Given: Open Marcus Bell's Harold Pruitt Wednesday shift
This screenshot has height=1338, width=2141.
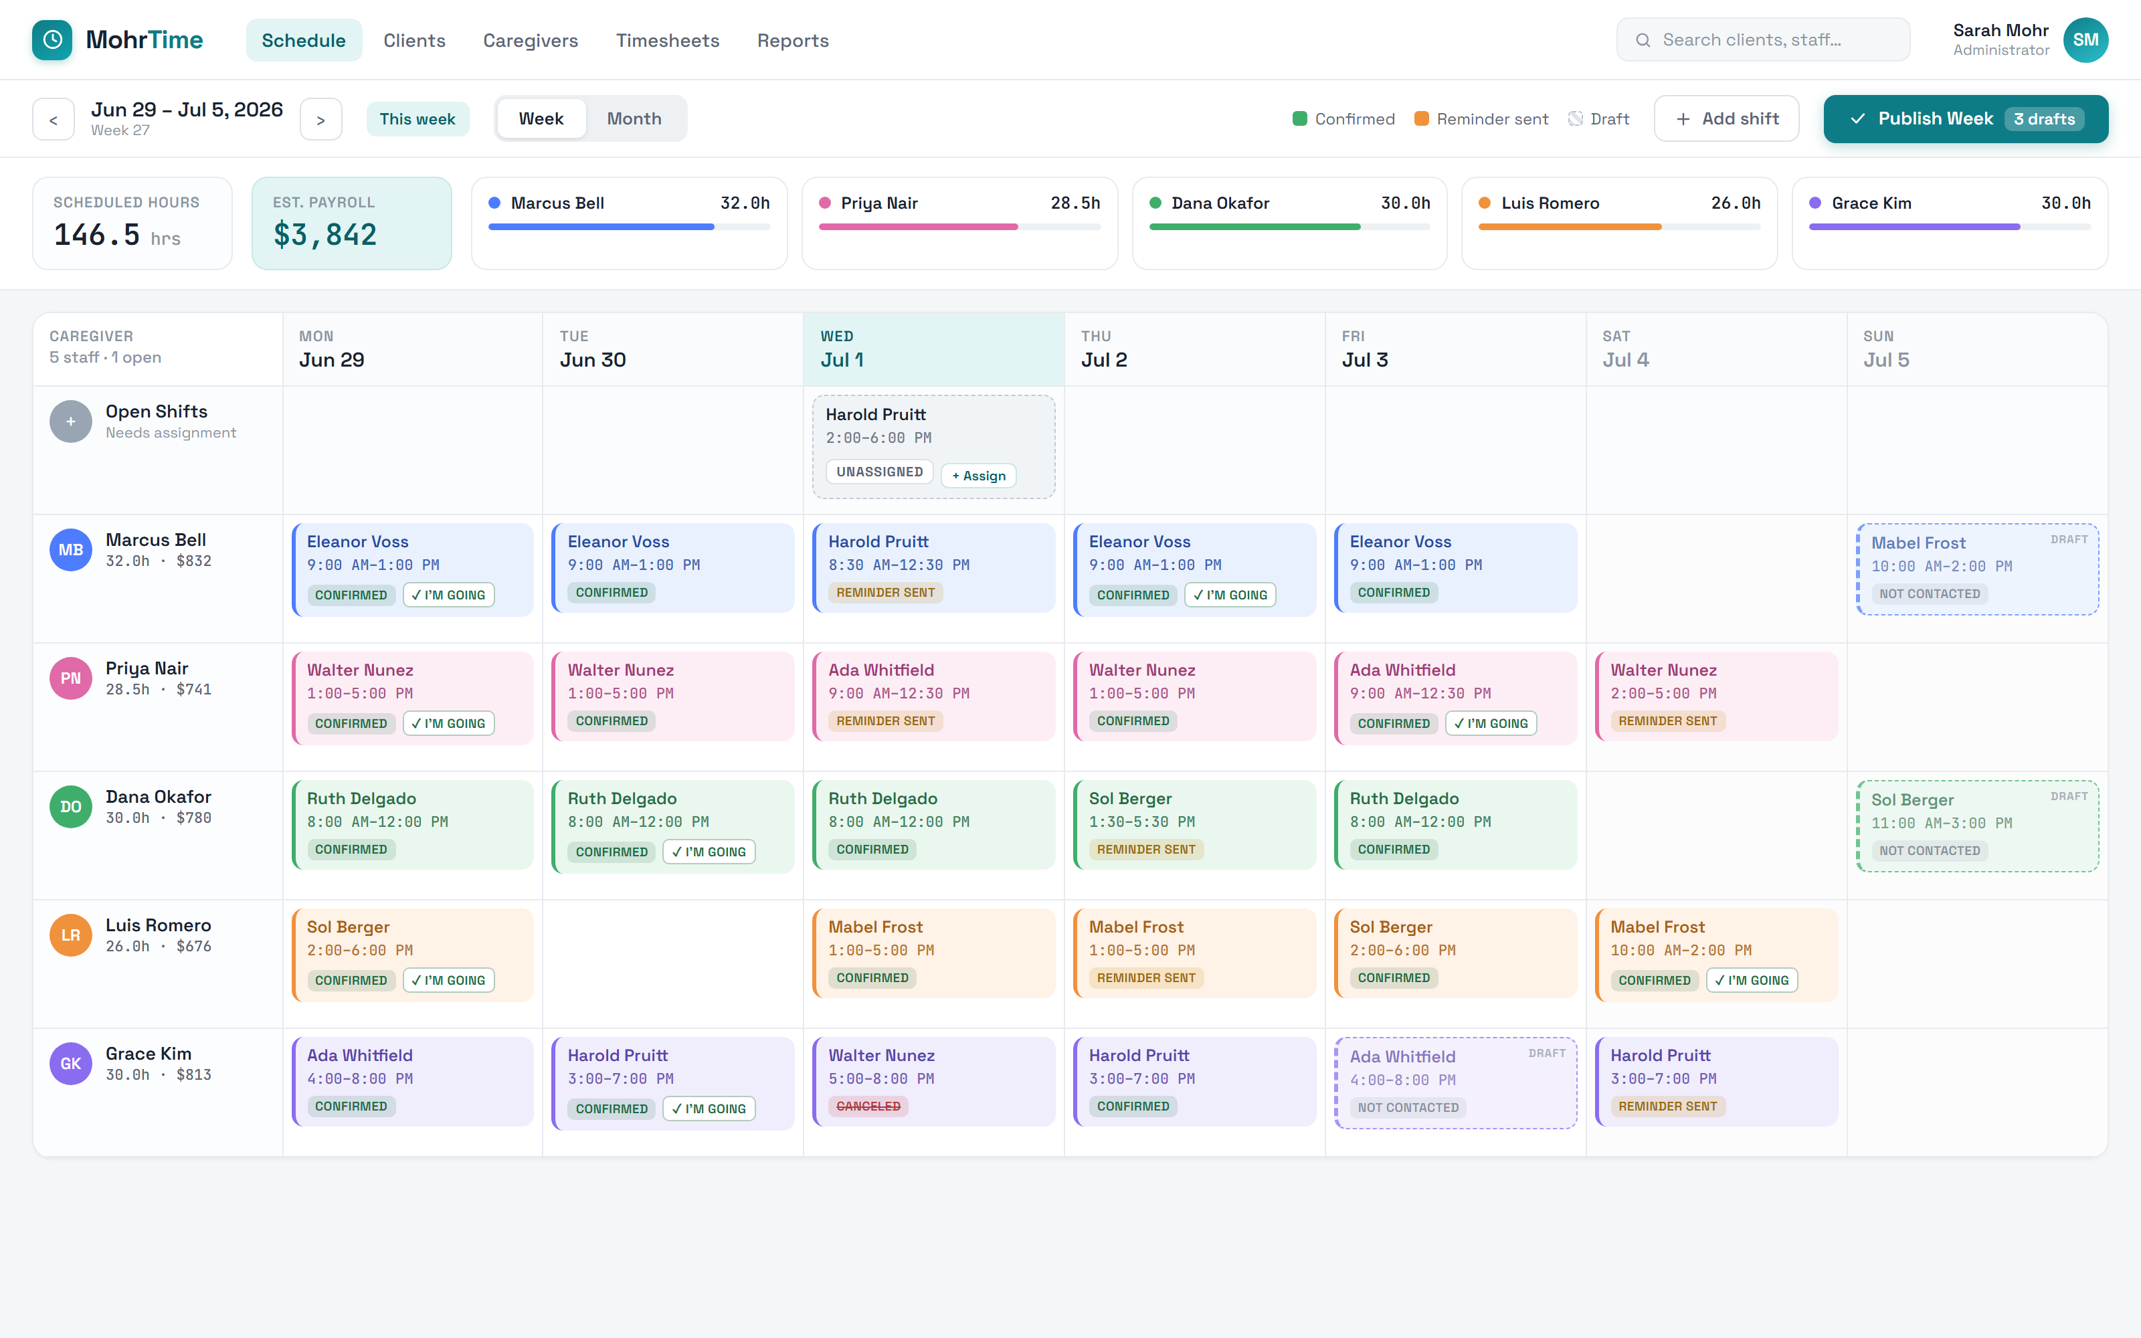Looking at the screenshot, I should click(x=933, y=567).
